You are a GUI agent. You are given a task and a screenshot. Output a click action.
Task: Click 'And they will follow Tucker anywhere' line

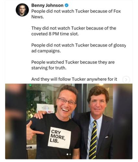point(74,79)
